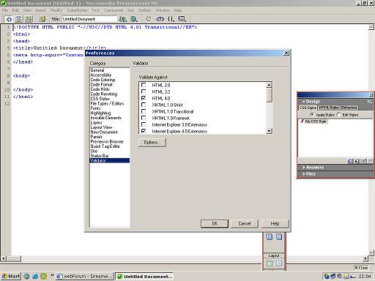Screen dimensions: 375x281
Task: Uncheck Internet Explorer 4.0 Extensions checkbox
Action: click(144, 131)
